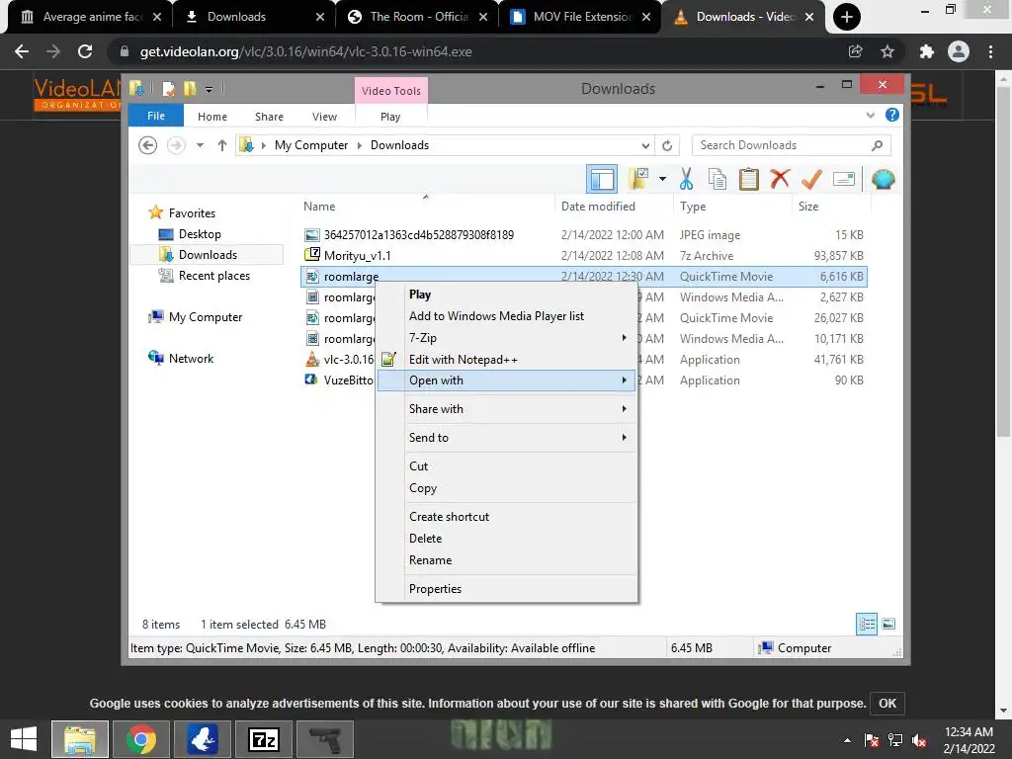Select Recent places in navigation pane

(x=213, y=276)
